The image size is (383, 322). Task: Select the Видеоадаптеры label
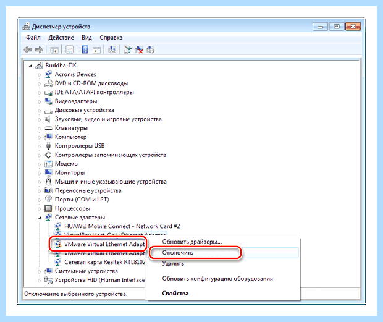76,101
